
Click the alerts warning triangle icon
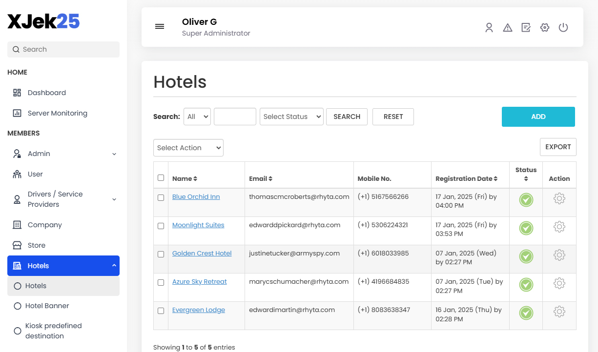pyautogui.click(x=508, y=27)
